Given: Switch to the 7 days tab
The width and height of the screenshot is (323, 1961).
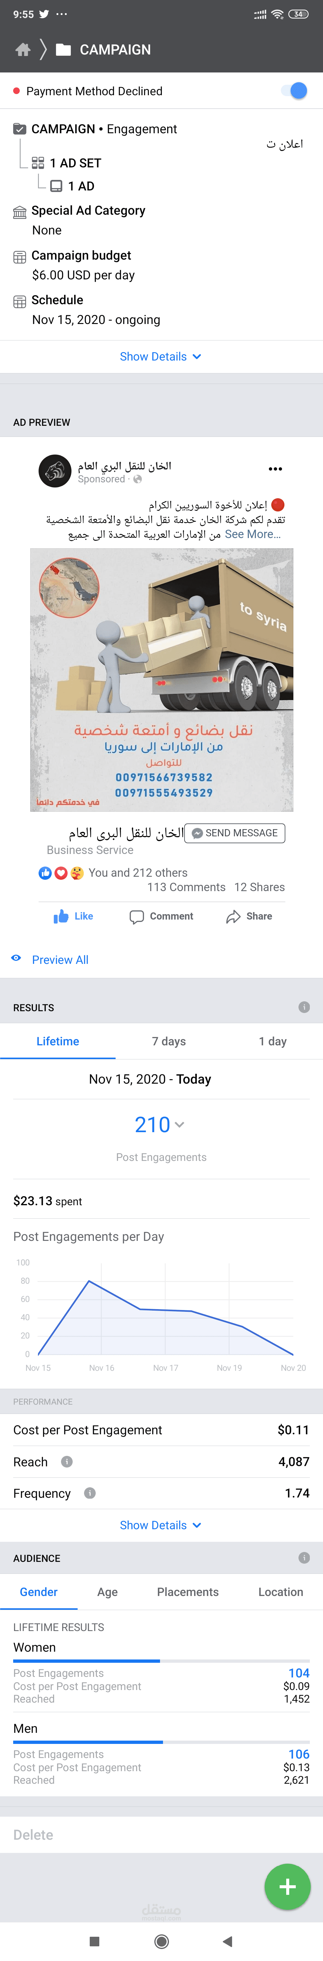Looking at the screenshot, I should point(169,1041).
